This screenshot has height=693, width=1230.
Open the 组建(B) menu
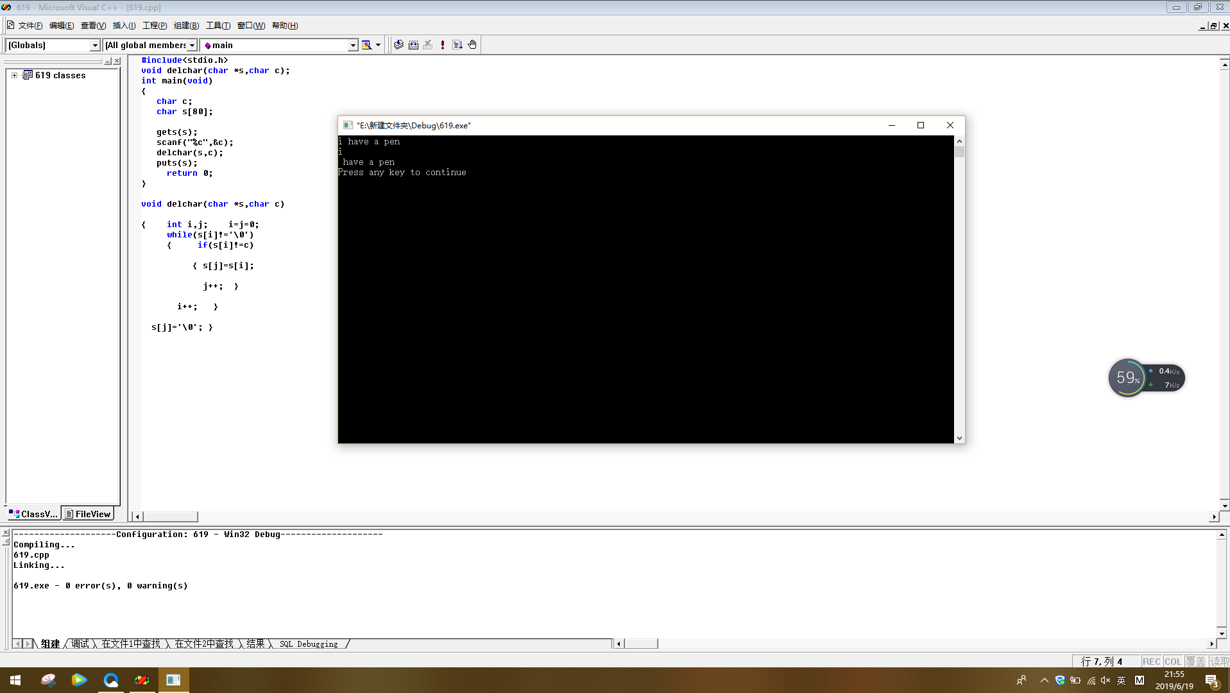186,26
